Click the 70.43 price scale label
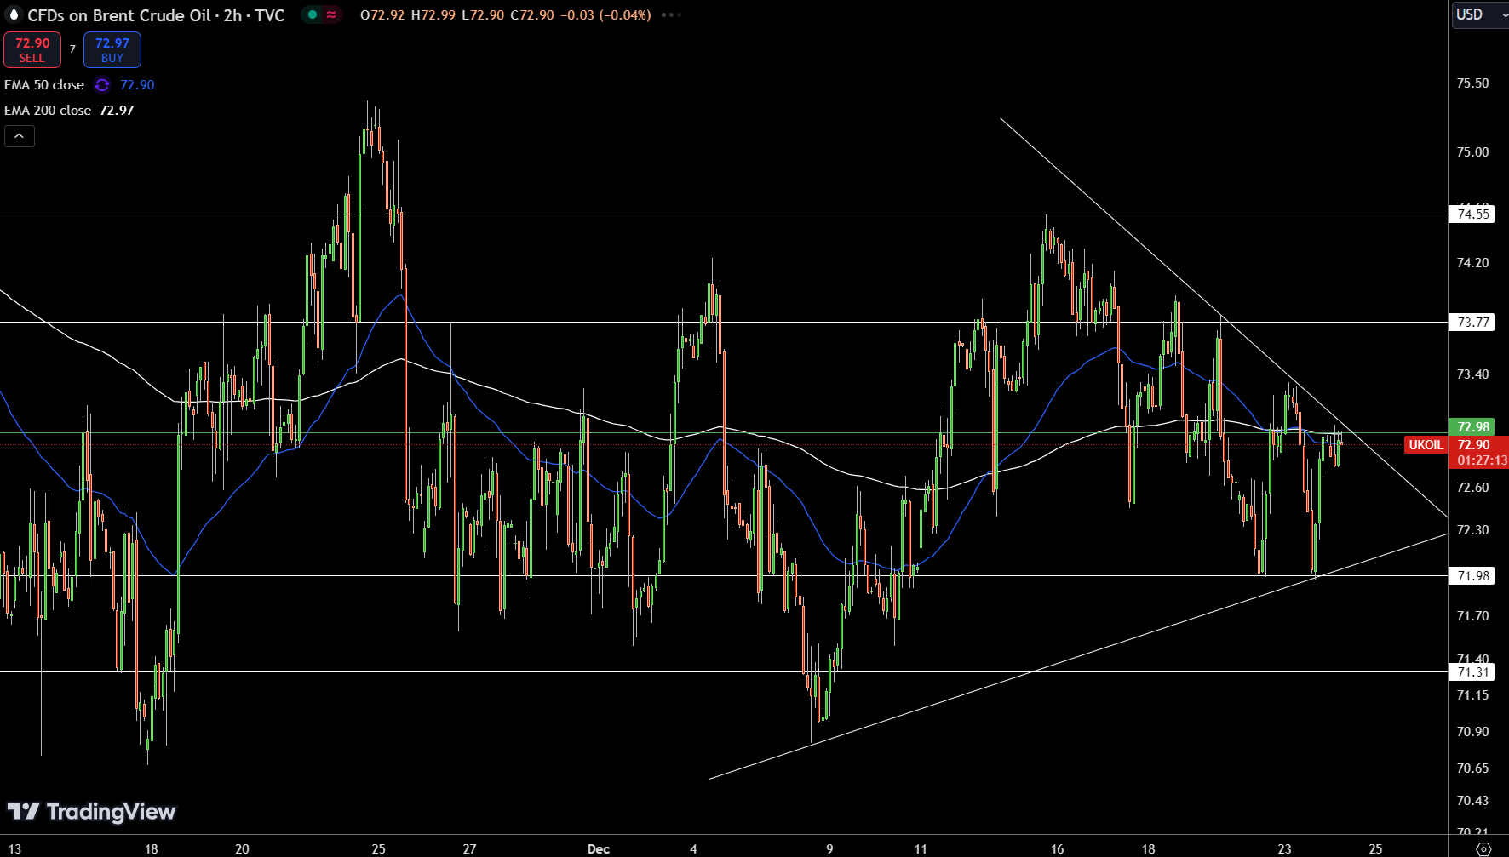 pyautogui.click(x=1472, y=800)
